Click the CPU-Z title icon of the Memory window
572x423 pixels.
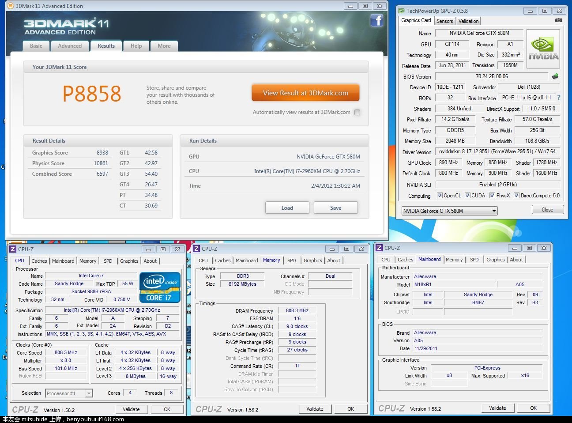tap(196, 249)
